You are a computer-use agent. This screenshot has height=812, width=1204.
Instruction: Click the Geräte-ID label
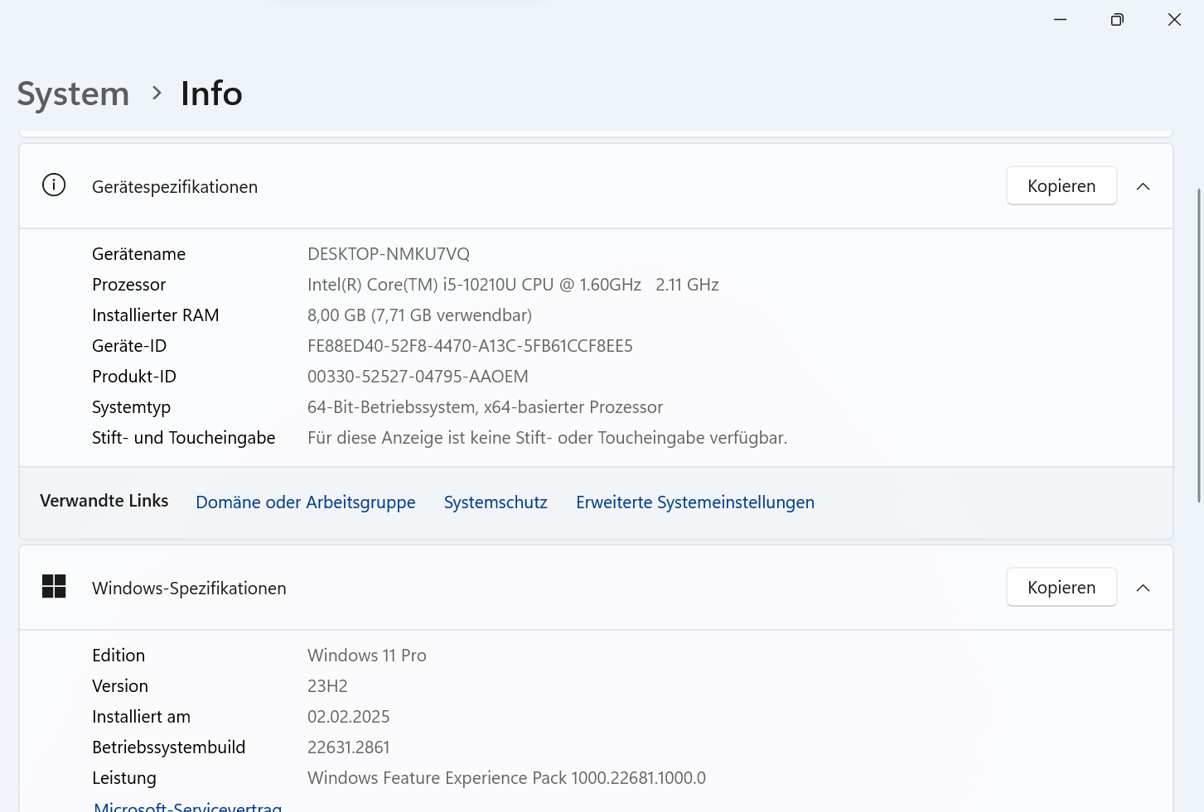point(129,346)
